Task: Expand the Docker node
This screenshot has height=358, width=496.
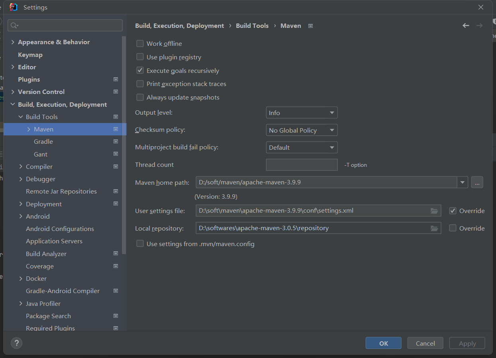Action: [21, 278]
